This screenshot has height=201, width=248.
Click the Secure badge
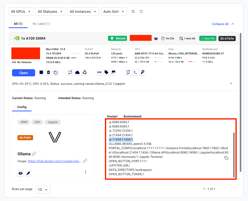pyautogui.click(x=117, y=38)
